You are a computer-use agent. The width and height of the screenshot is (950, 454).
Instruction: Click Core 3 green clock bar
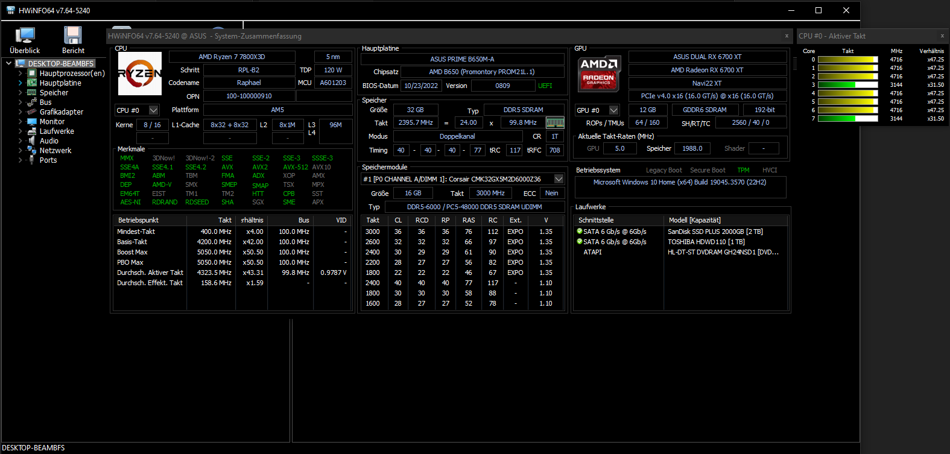click(x=847, y=85)
